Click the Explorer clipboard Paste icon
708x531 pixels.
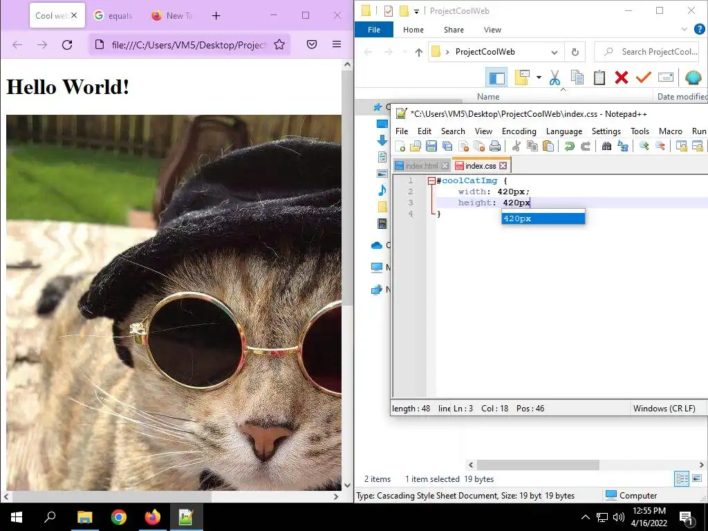[x=599, y=77]
